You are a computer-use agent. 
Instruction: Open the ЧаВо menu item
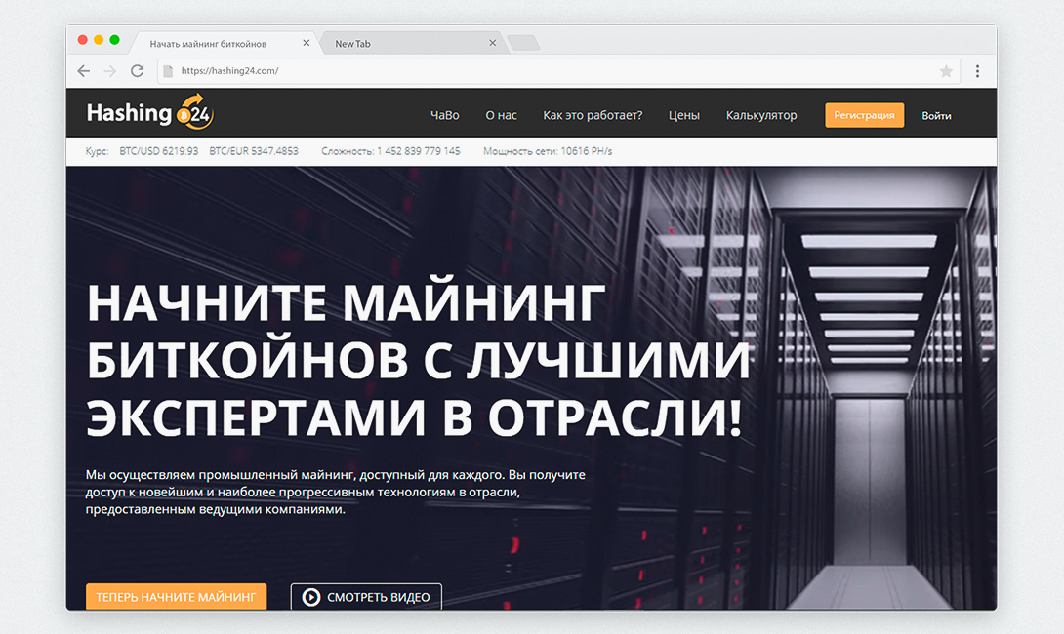tap(444, 115)
